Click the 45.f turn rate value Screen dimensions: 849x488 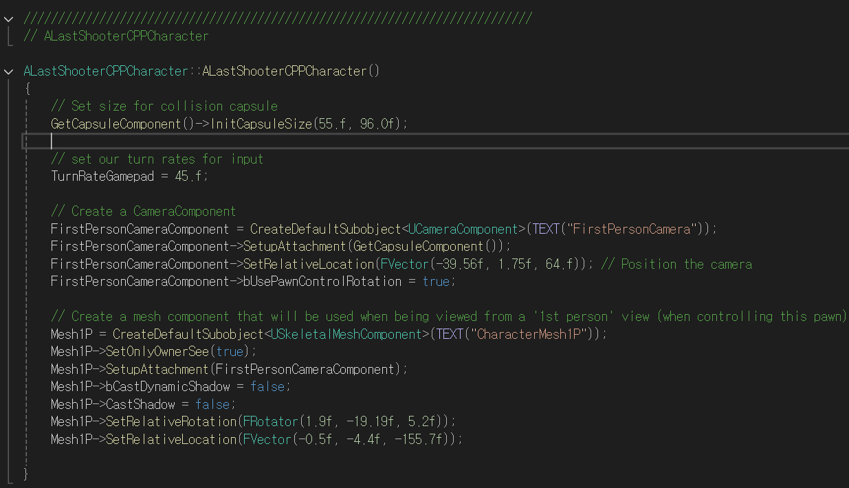point(188,176)
